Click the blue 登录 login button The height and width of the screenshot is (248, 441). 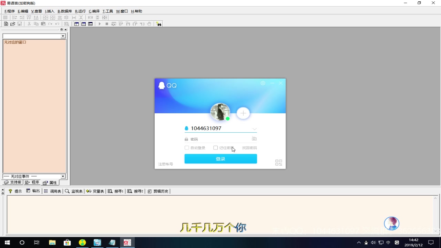click(220, 159)
